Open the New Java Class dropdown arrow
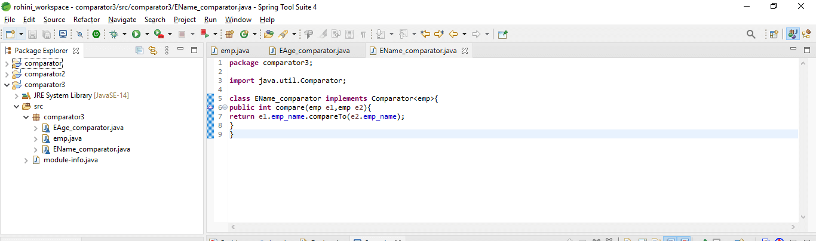Screen dimensions: 816x241 coord(254,34)
